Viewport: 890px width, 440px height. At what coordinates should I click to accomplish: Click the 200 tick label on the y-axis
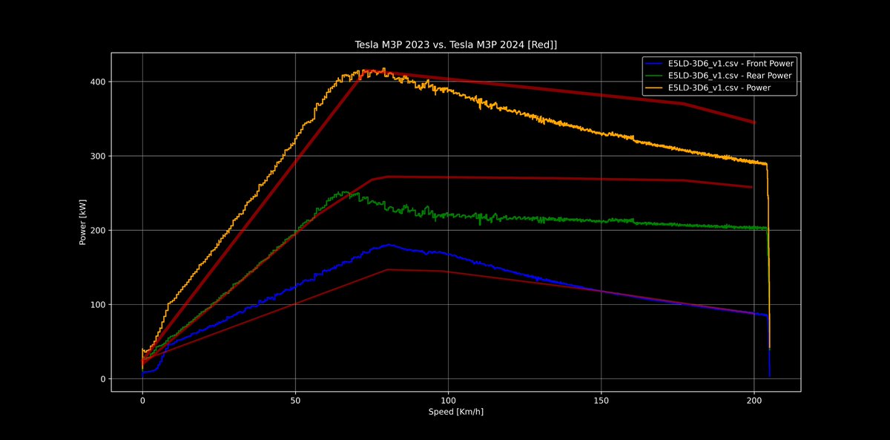coord(98,230)
